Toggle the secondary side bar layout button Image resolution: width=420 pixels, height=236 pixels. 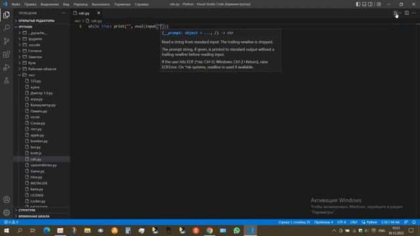(x=370, y=5)
